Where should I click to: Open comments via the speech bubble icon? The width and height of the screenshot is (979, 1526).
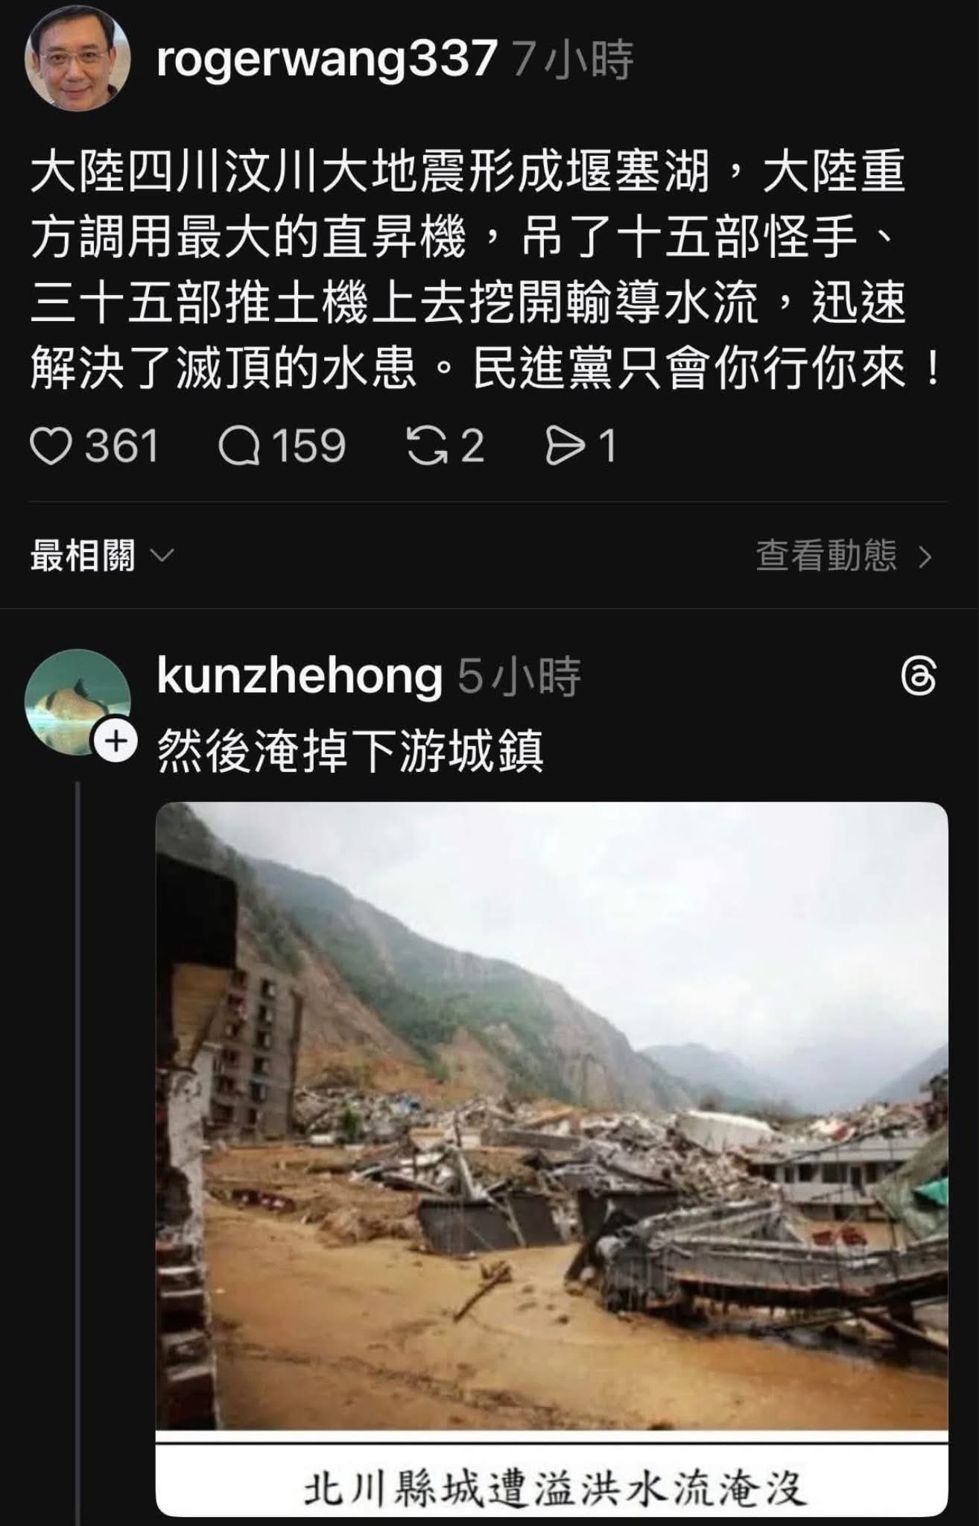(x=239, y=447)
